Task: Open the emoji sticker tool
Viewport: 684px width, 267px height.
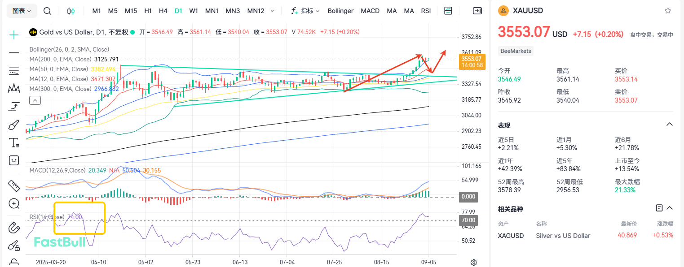Action: (x=14, y=160)
